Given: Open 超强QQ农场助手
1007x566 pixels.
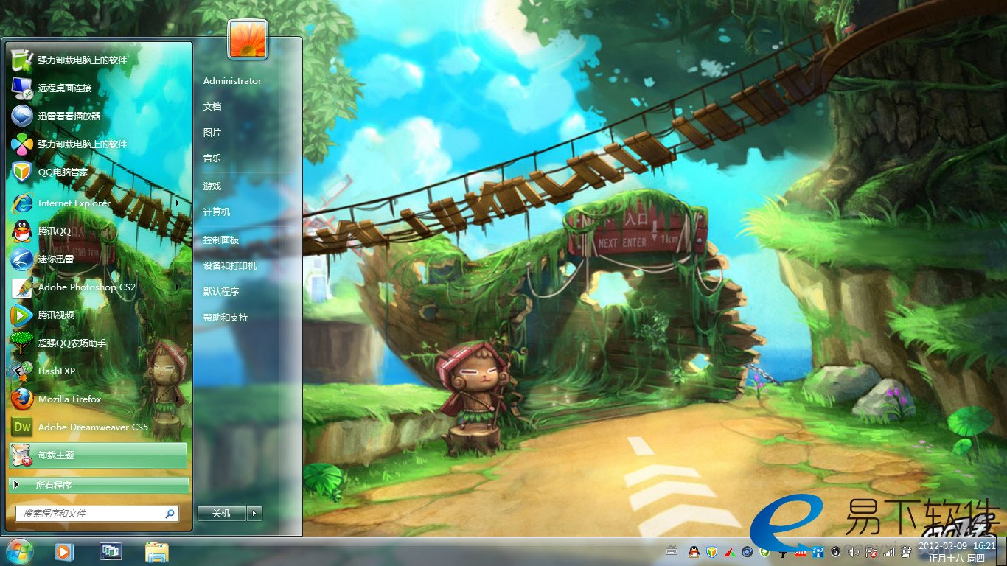Looking at the screenshot, I should (x=97, y=343).
